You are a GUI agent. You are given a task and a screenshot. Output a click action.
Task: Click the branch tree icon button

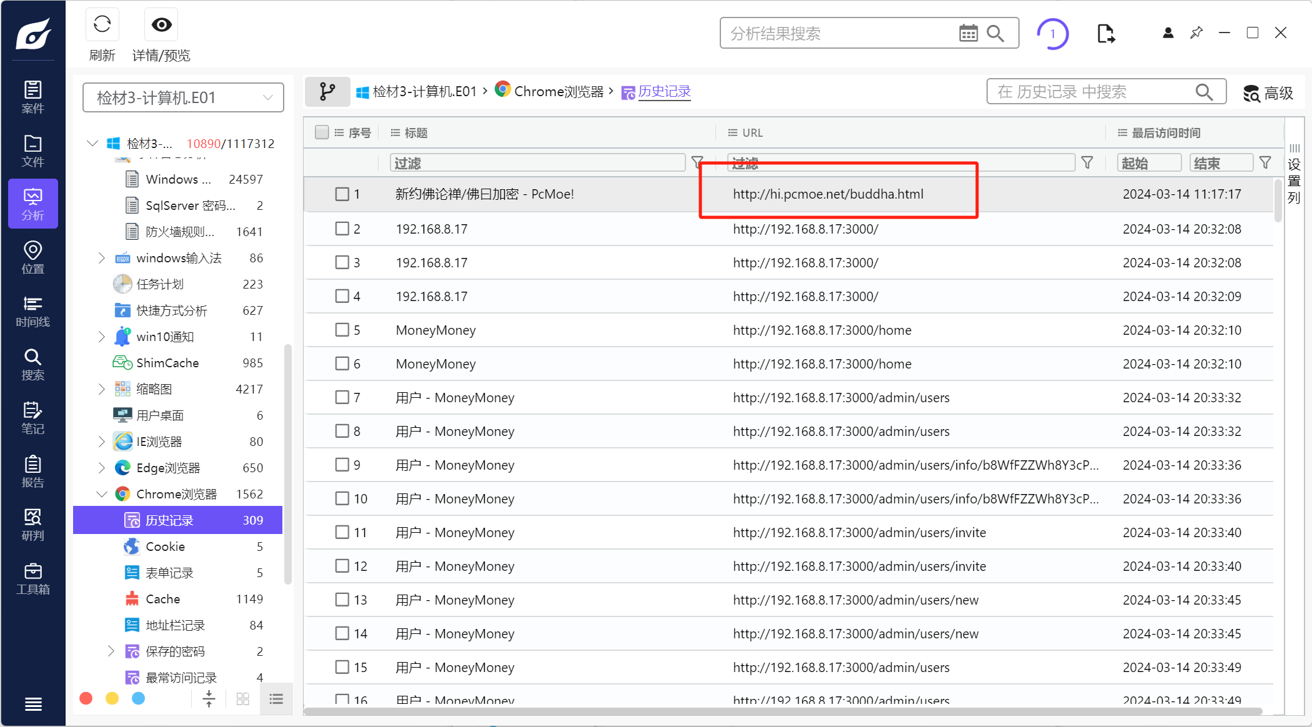point(327,92)
